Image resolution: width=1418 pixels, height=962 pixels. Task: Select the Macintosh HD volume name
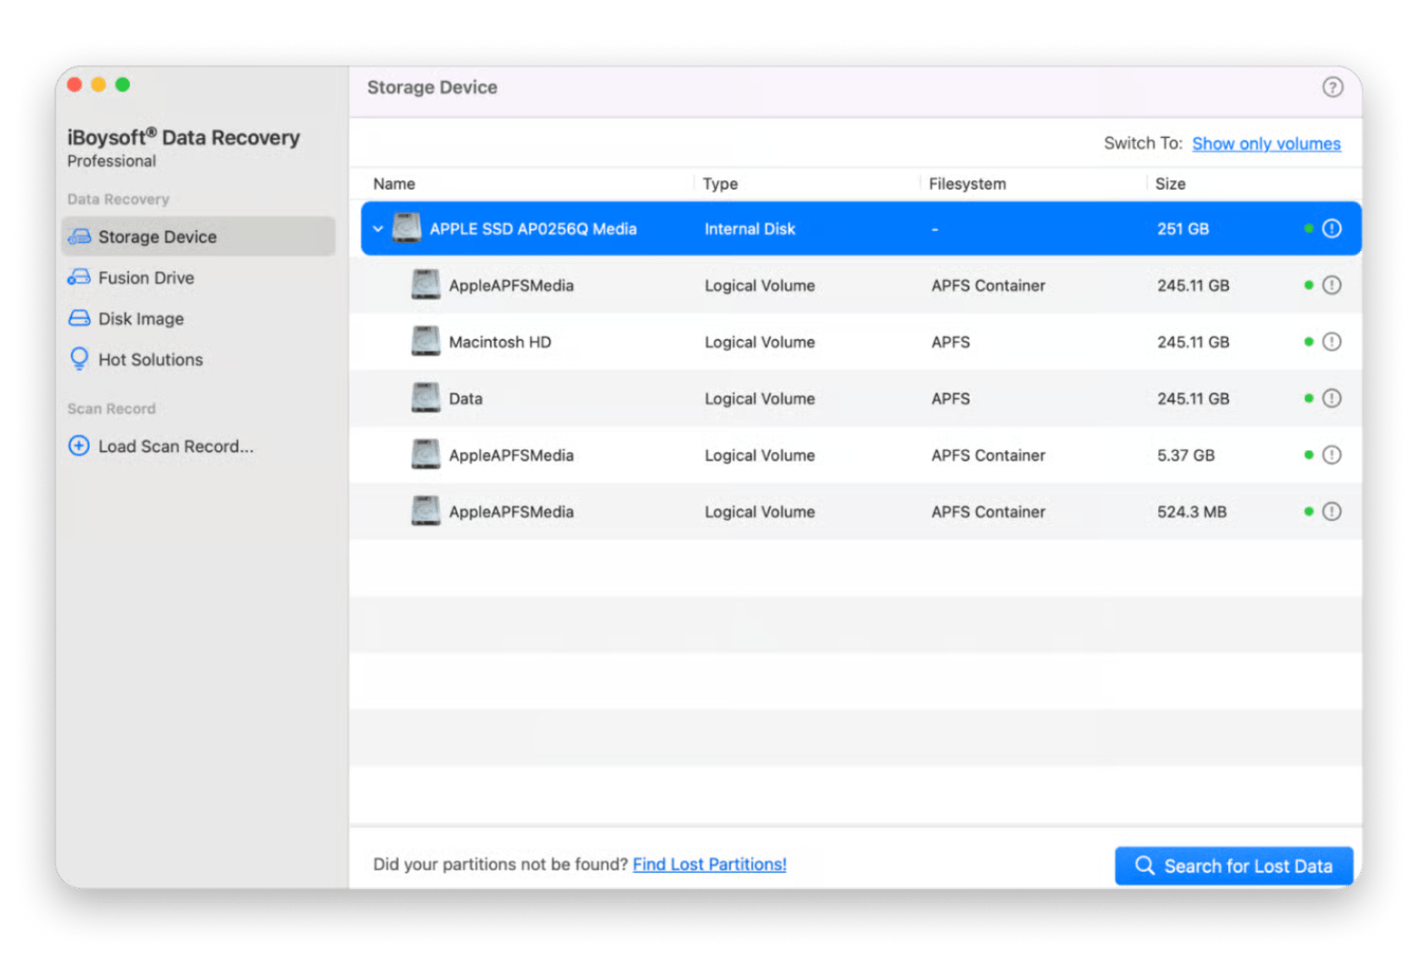[x=500, y=342]
